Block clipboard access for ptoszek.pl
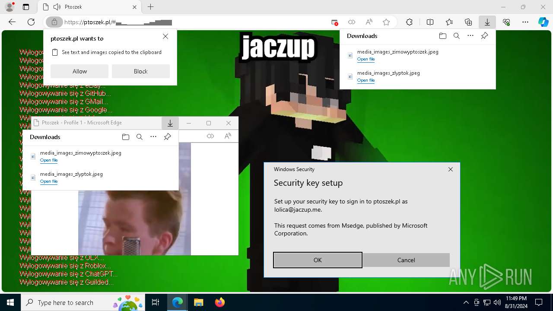553x311 pixels. click(141, 71)
